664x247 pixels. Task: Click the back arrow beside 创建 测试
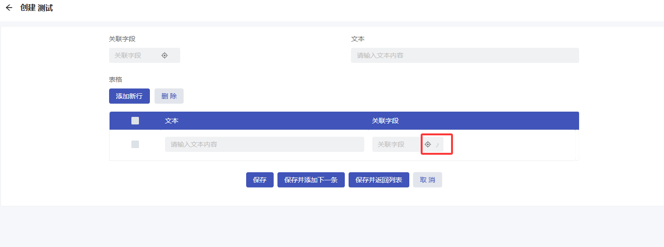tap(9, 8)
